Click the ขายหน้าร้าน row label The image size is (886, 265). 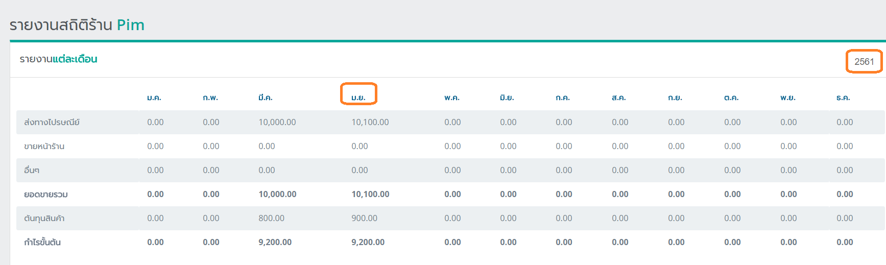click(44, 147)
